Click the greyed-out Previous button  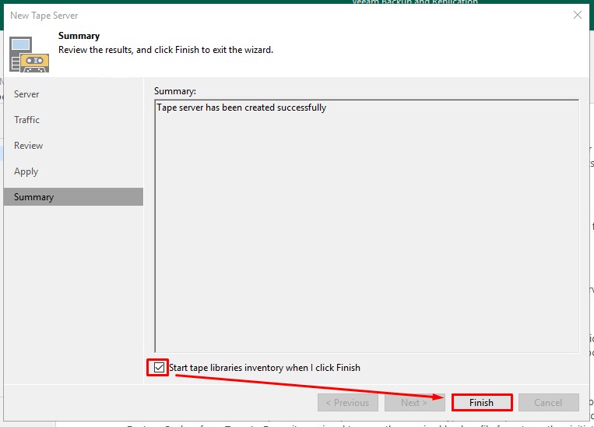point(347,403)
